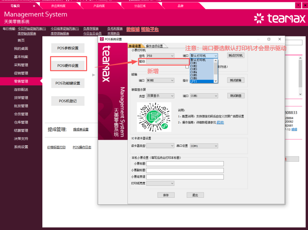Open the 价格标签打印 link
The width and height of the screenshot is (308, 230).
pos(56,147)
